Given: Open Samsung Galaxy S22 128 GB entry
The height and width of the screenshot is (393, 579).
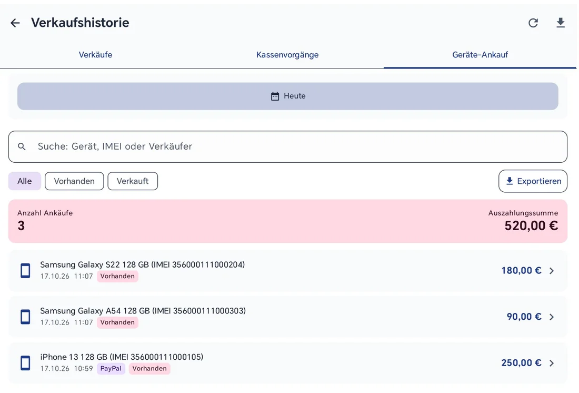Looking at the screenshot, I should [x=287, y=271].
